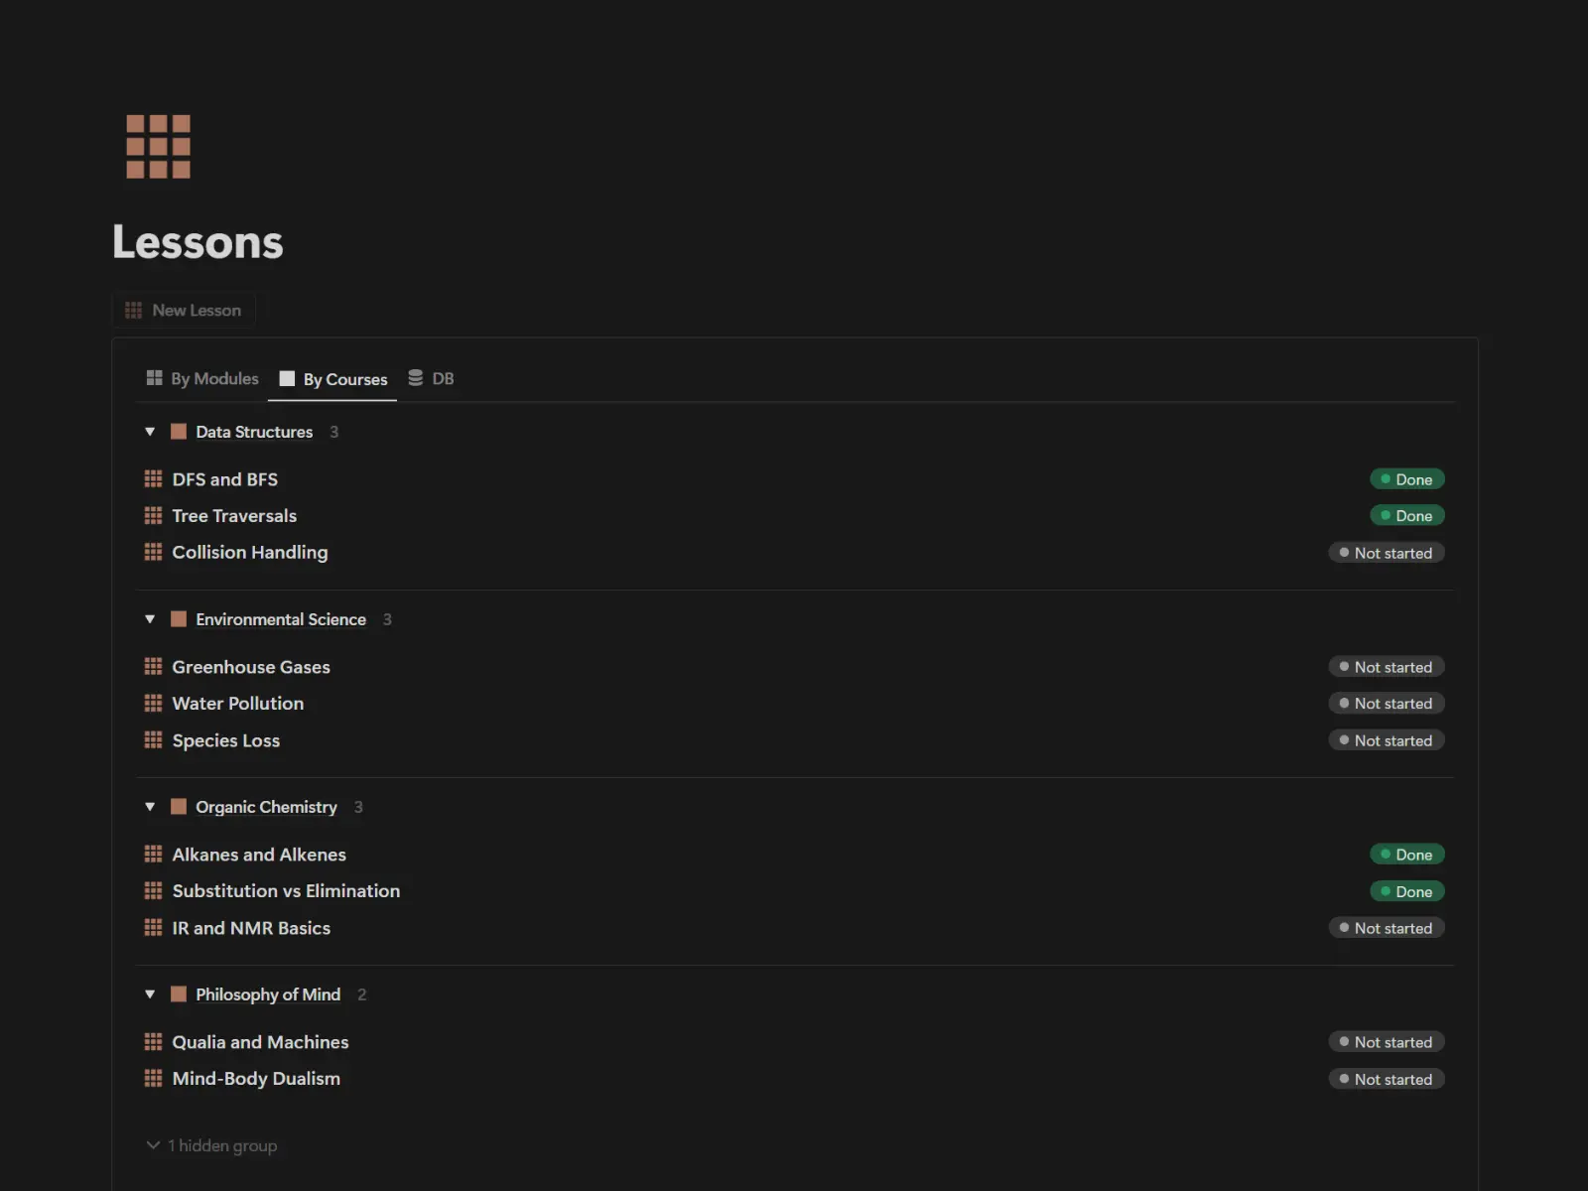This screenshot has height=1191, width=1588.
Task: Switch to the By Modules view
Action: click(x=202, y=379)
